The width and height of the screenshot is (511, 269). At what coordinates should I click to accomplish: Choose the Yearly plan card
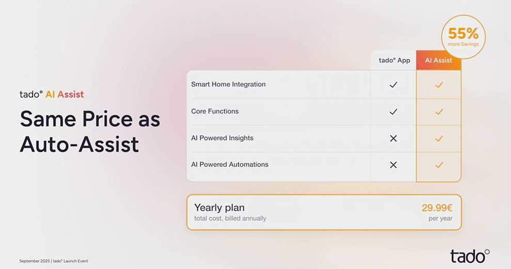pos(324,212)
